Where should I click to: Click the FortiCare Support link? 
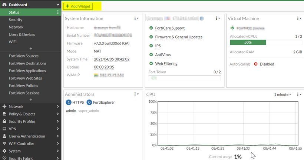pyautogui.click(x=170, y=28)
